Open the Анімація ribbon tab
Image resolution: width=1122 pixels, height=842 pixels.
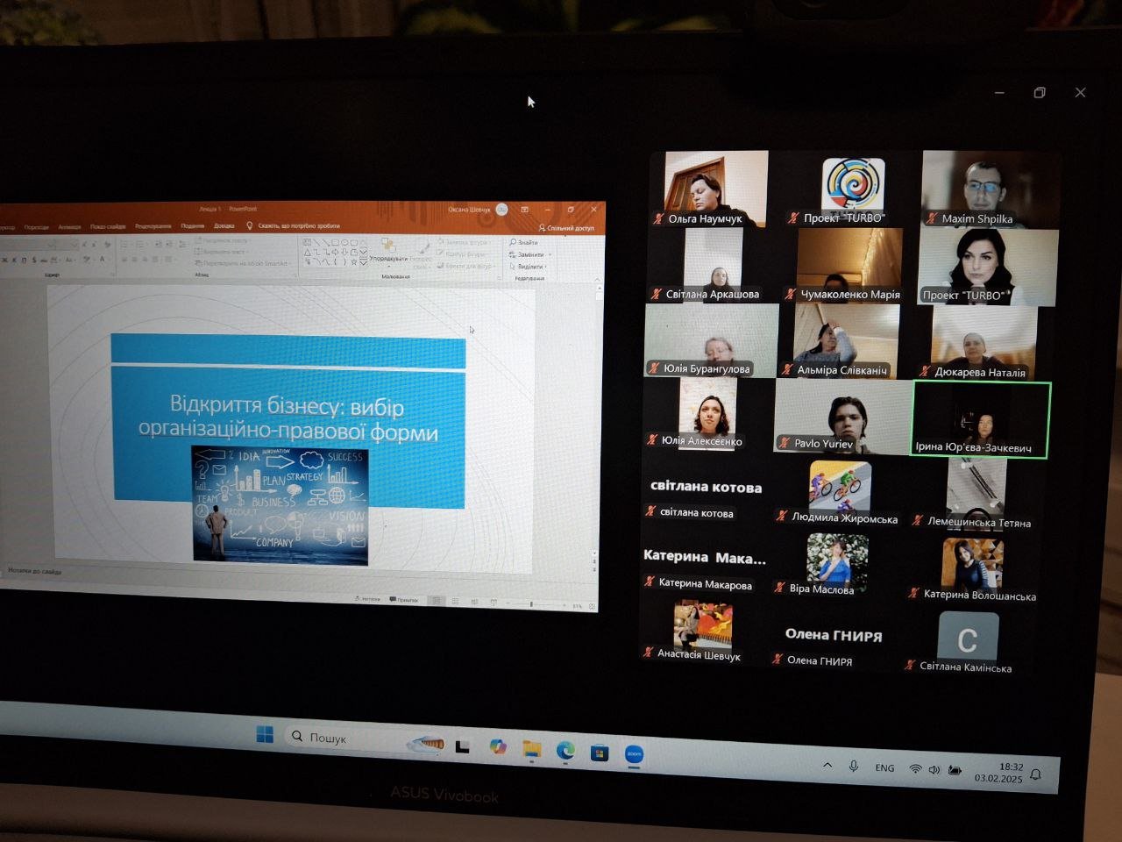pos(69,226)
